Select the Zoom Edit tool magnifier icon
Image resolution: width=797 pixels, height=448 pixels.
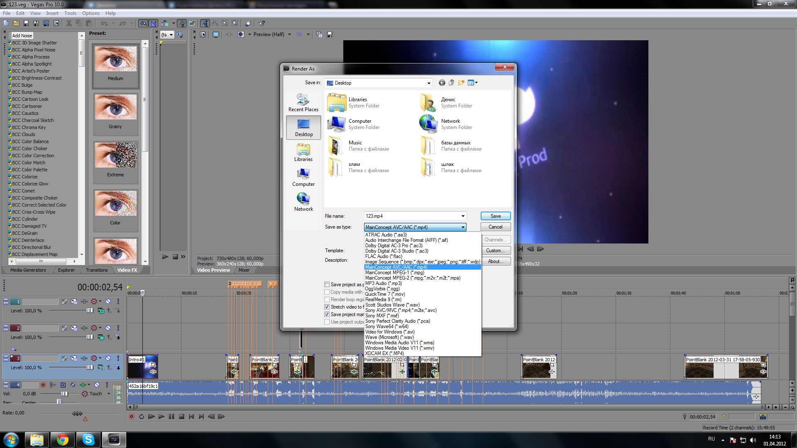click(235, 24)
